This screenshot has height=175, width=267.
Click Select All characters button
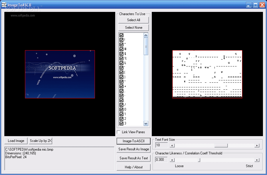[x=133, y=20]
